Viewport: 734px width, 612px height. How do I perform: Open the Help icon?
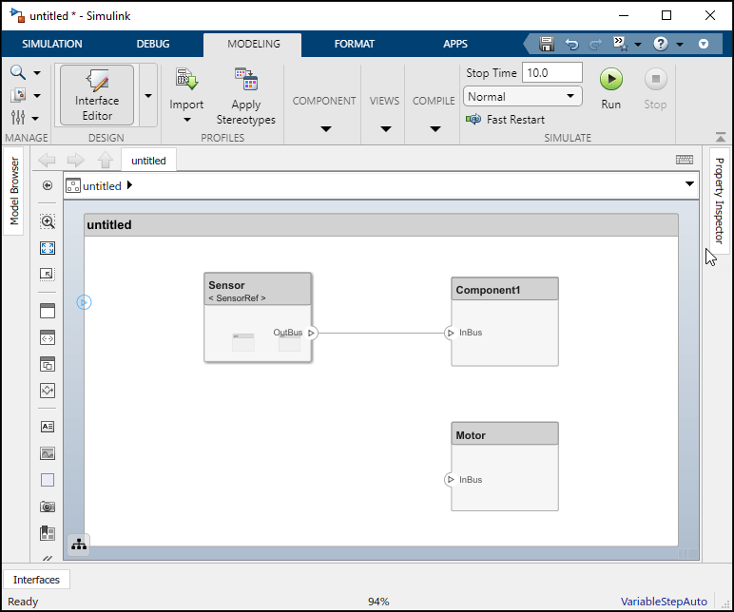(660, 44)
